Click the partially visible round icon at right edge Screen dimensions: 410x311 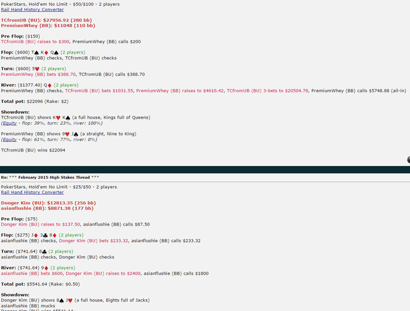point(408,160)
